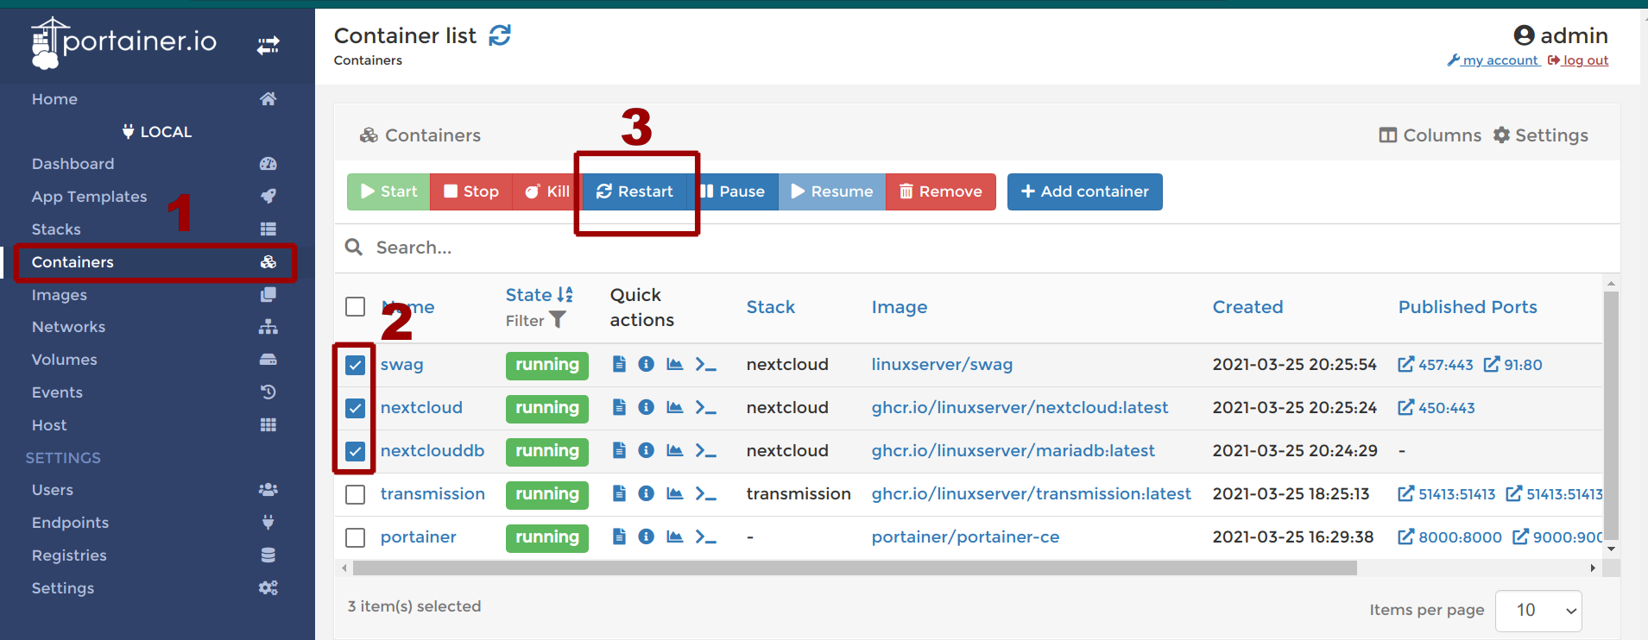
Task: Open logs icon for swag container
Action: point(619,364)
